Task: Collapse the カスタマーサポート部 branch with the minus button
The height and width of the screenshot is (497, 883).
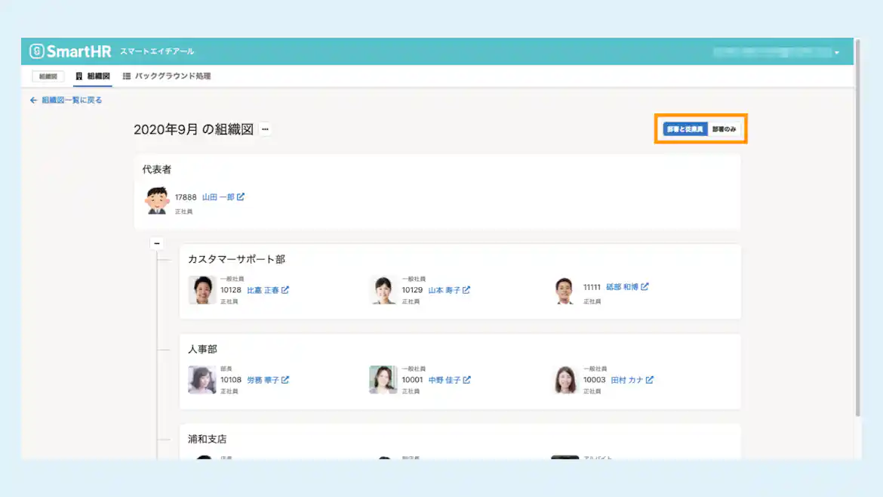Action: [x=156, y=242]
